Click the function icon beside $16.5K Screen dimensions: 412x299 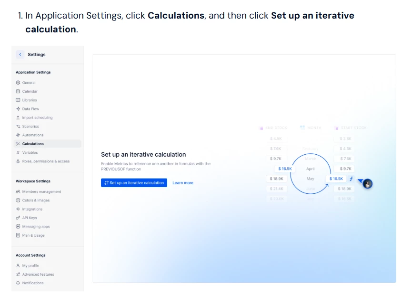tap(351, 179)
